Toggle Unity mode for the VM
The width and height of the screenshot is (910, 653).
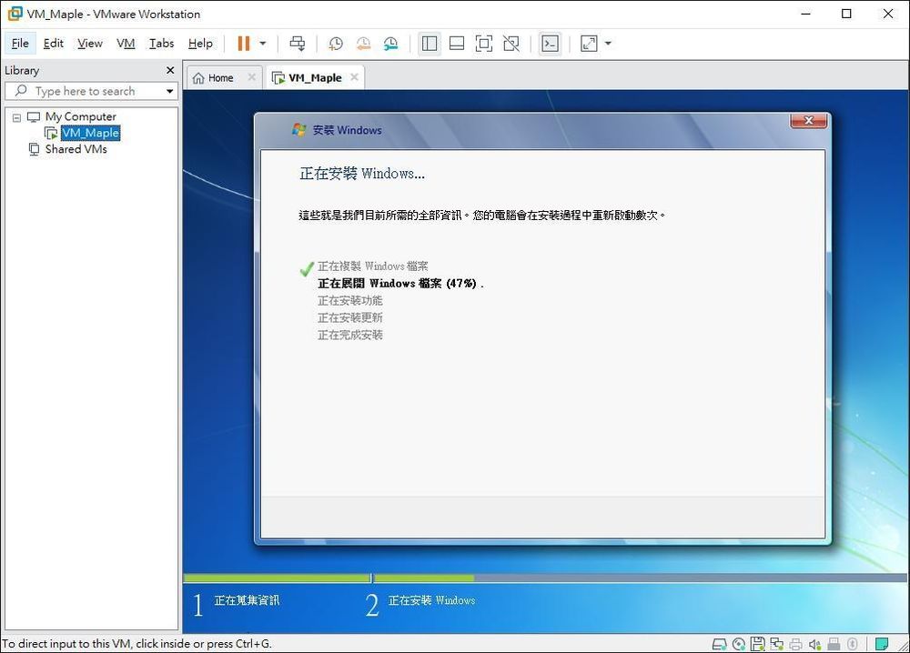[511, 43]
